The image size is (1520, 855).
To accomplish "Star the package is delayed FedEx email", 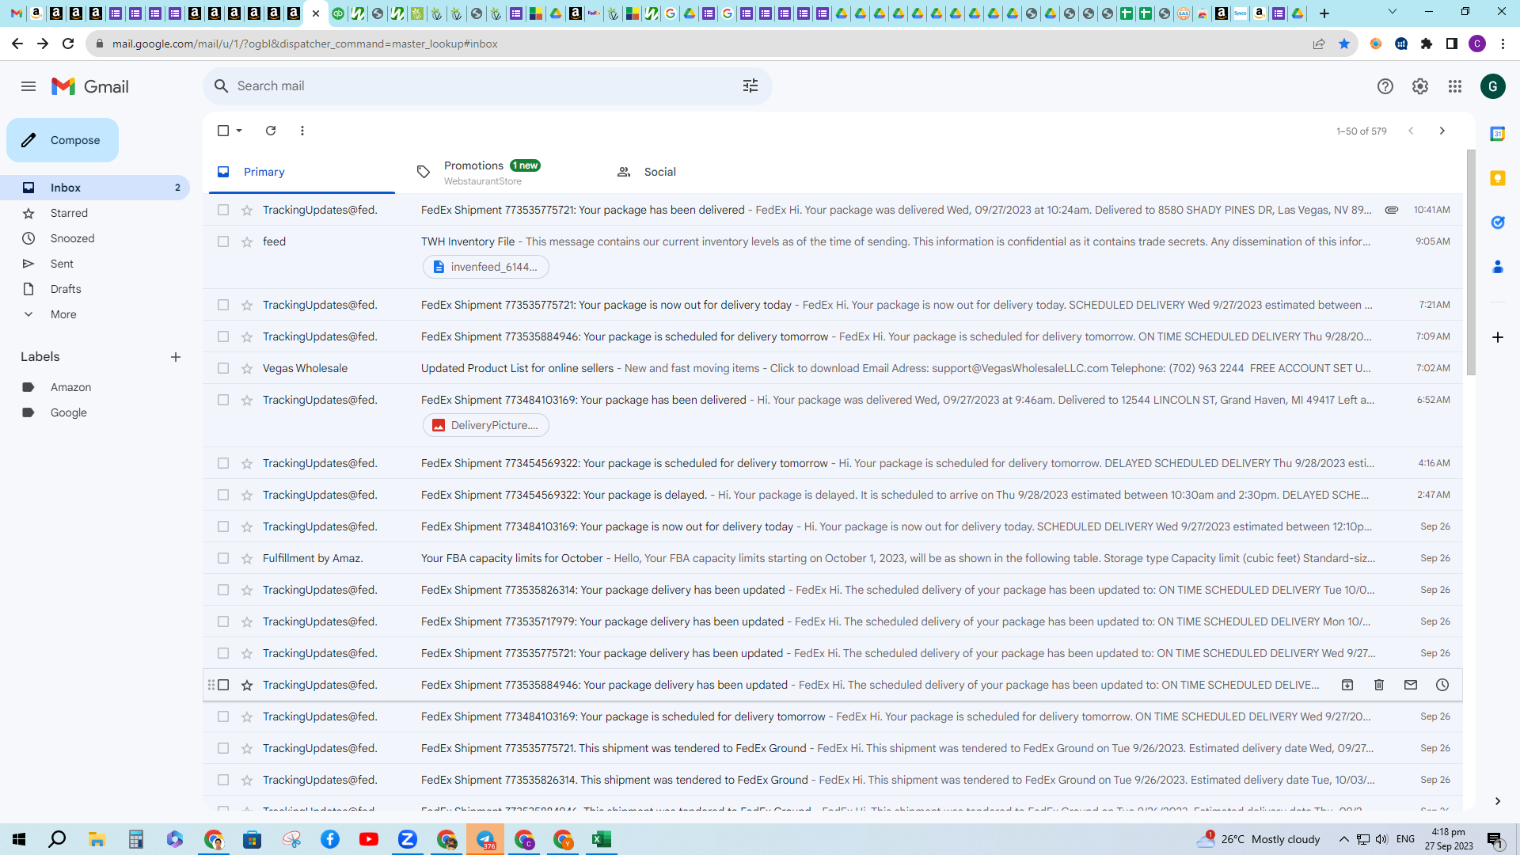I will point(247,495).
